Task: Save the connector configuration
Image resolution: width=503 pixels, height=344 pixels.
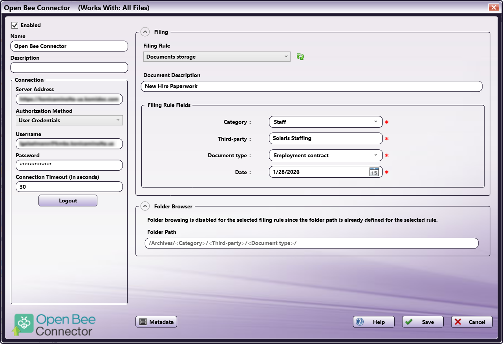Action: click(x=423, y=322)
